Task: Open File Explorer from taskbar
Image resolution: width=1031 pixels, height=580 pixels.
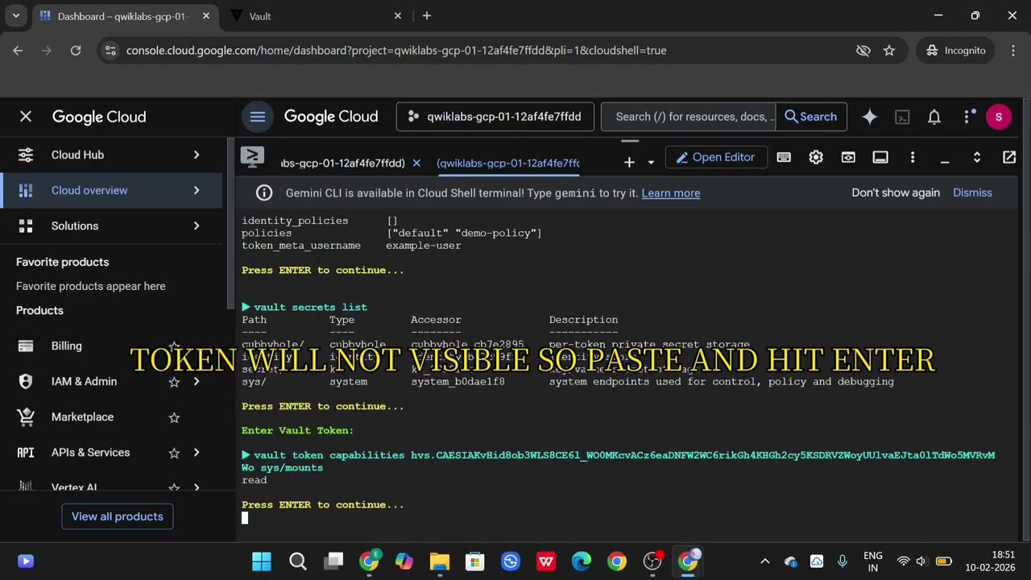Action: click(x=439, y=561)
